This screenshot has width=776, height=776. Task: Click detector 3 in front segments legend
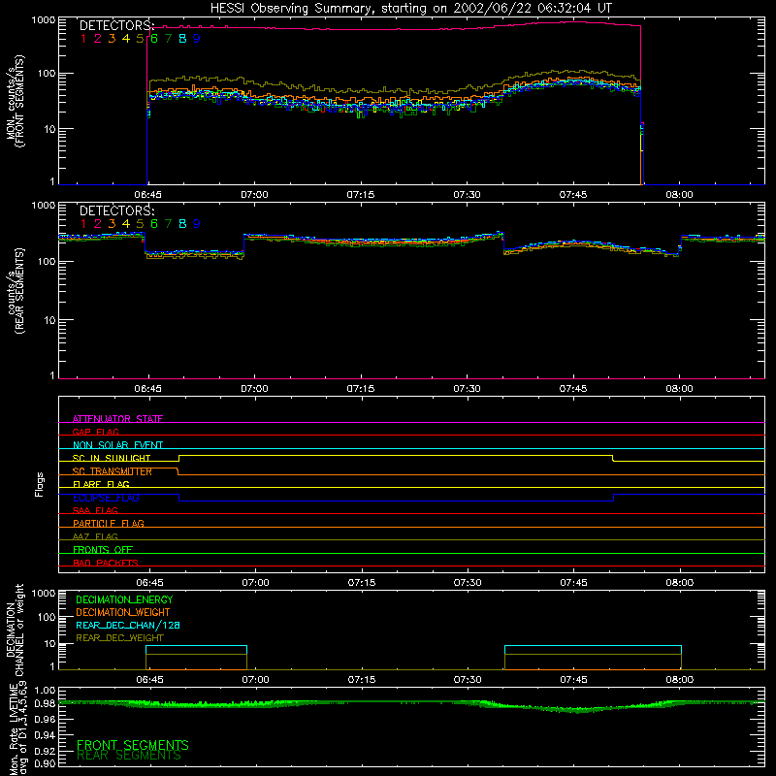click(x=112, y=39)
